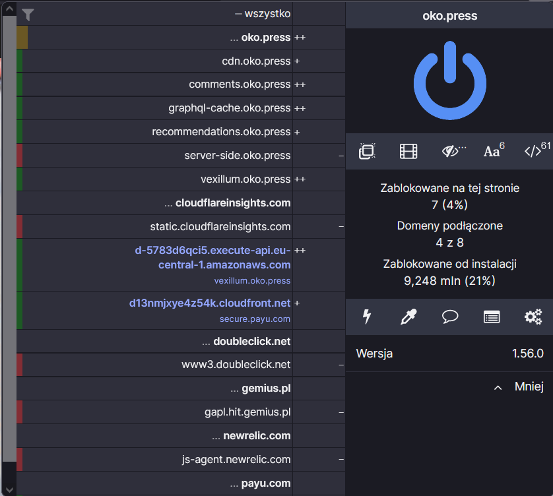Click the wszystko row
This screenshot has width=553, height=496.
click(x=154, y=14)
